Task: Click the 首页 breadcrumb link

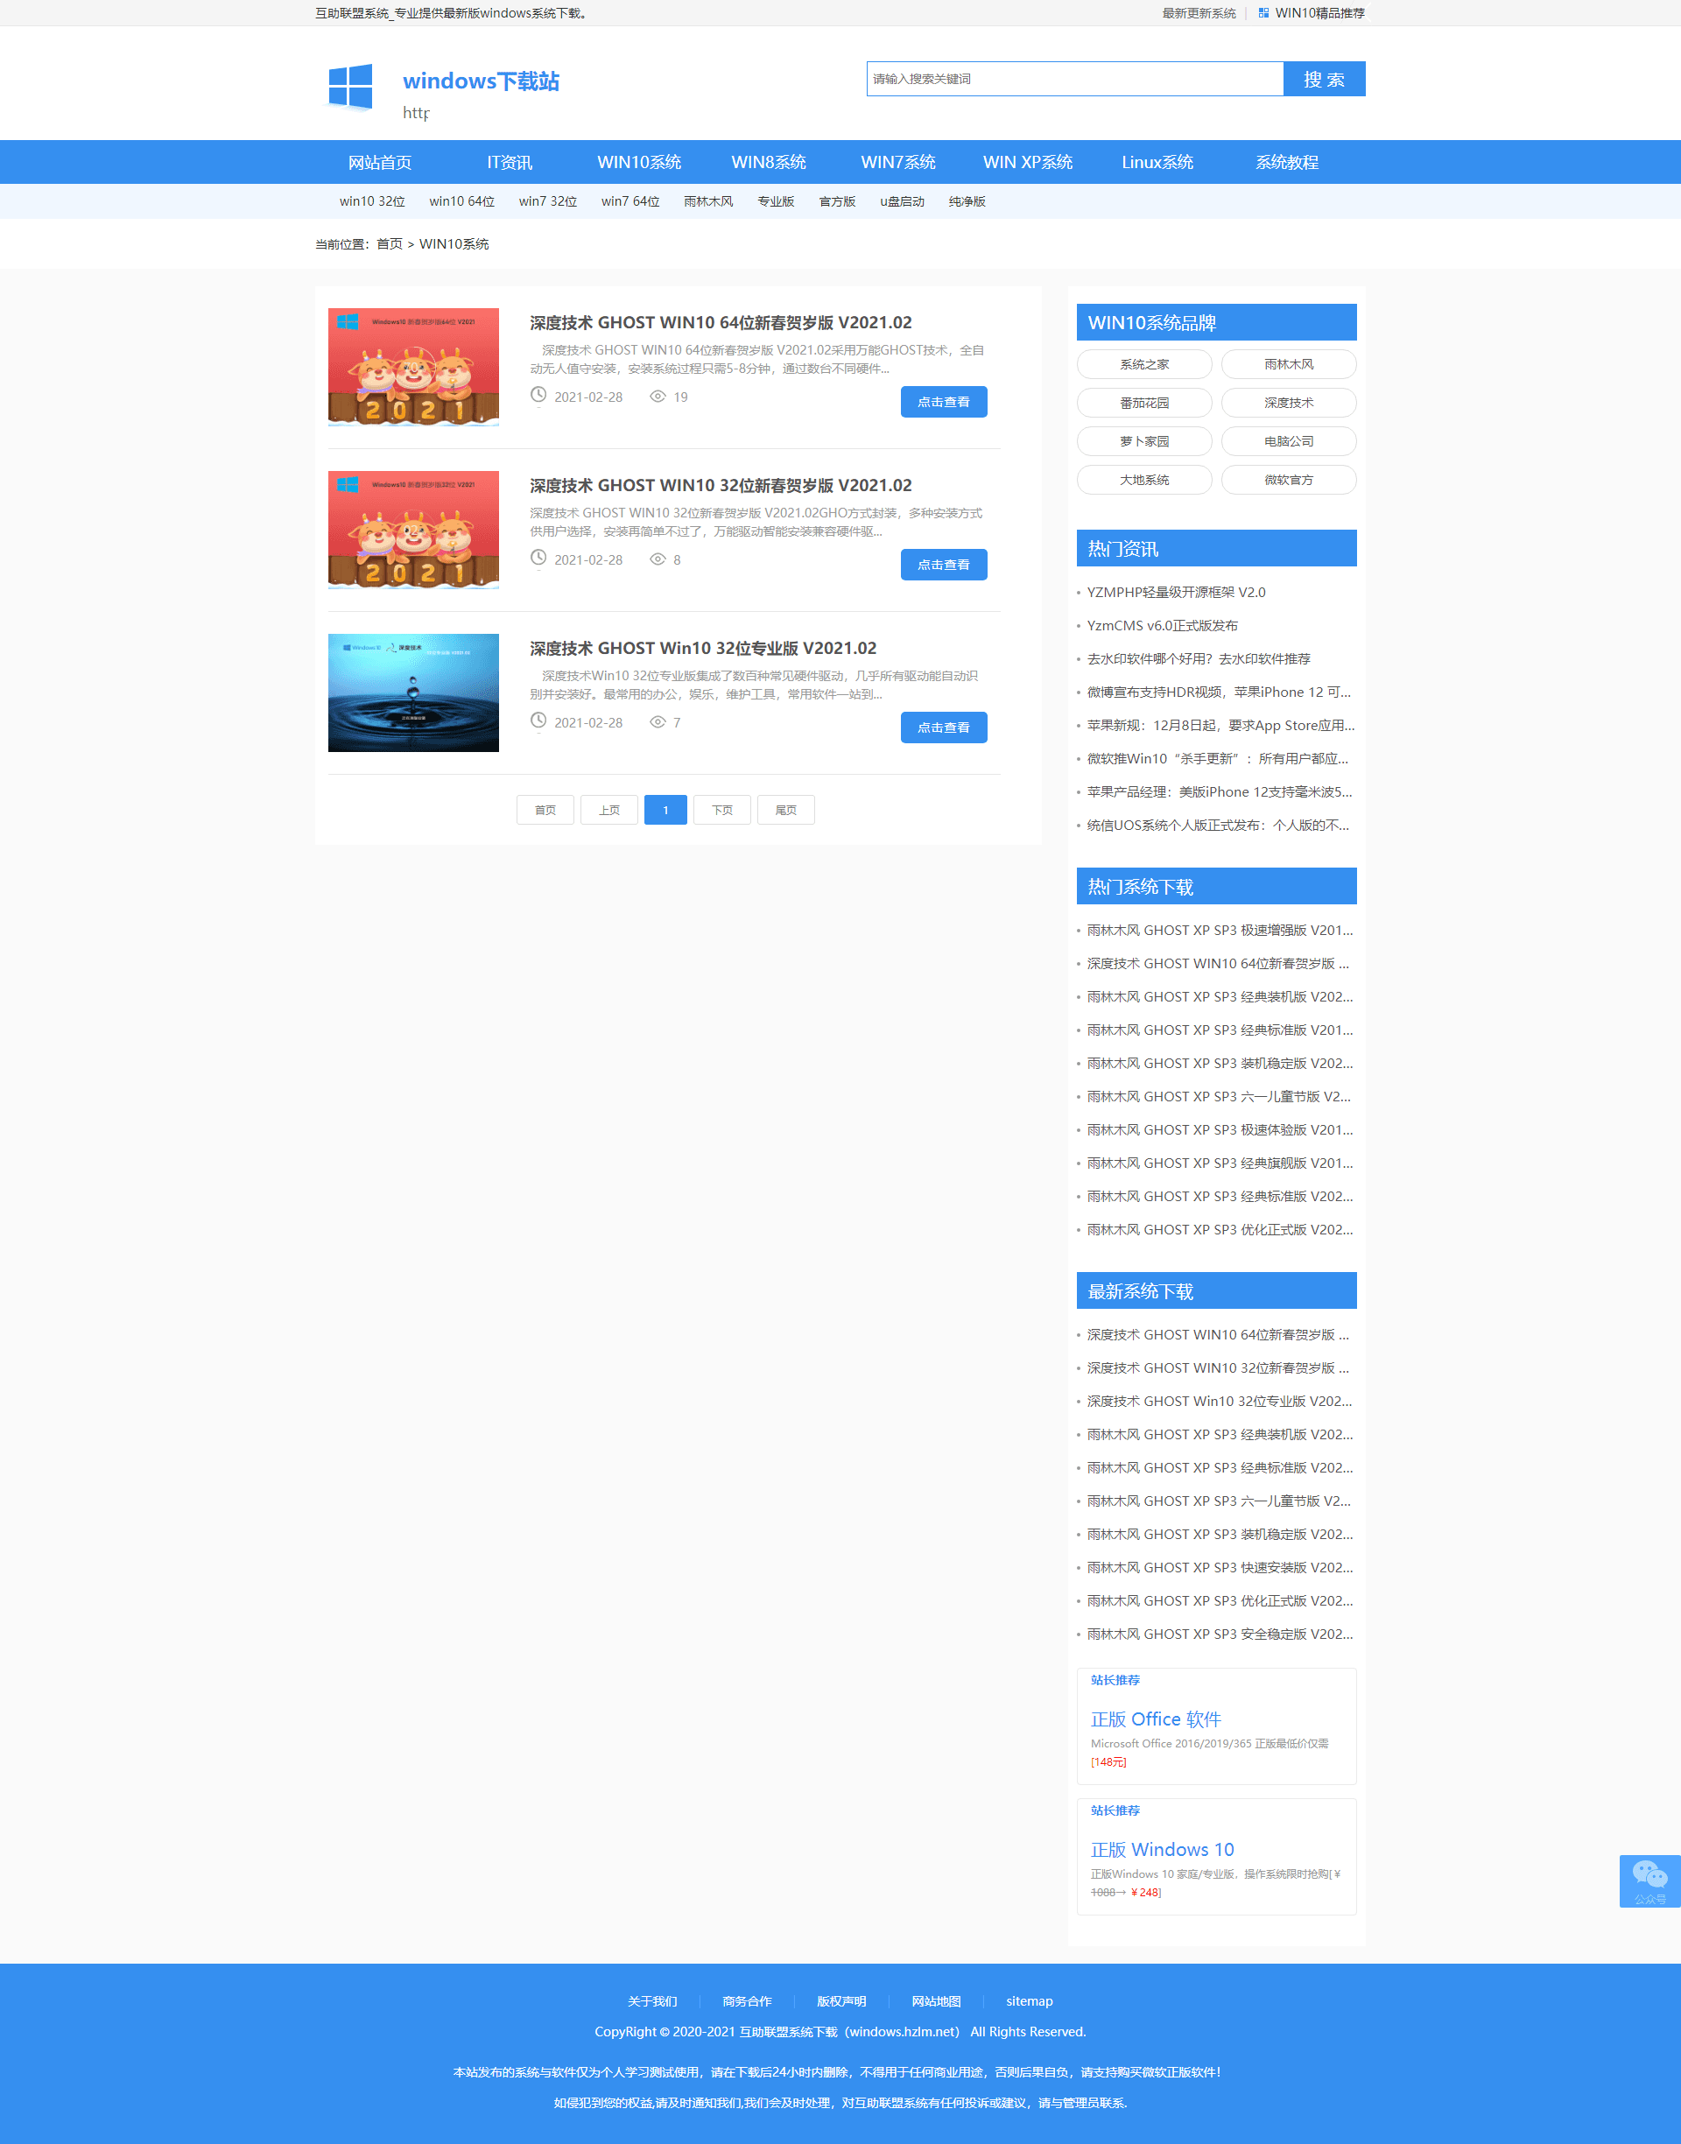Action: (390, 244)
